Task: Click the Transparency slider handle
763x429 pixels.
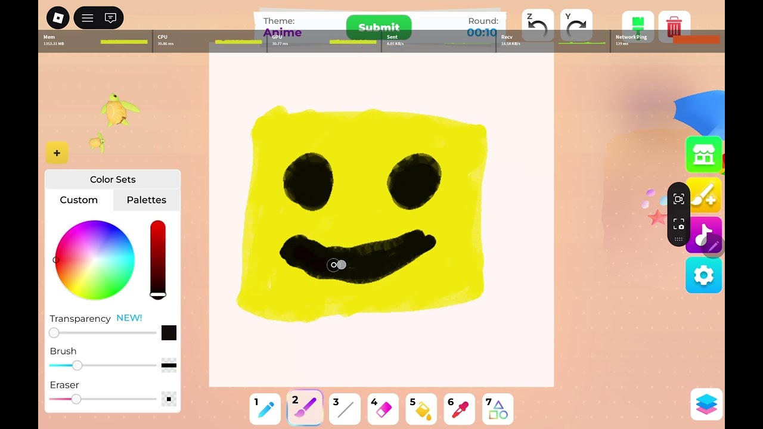Action: (x=54, y=333)
